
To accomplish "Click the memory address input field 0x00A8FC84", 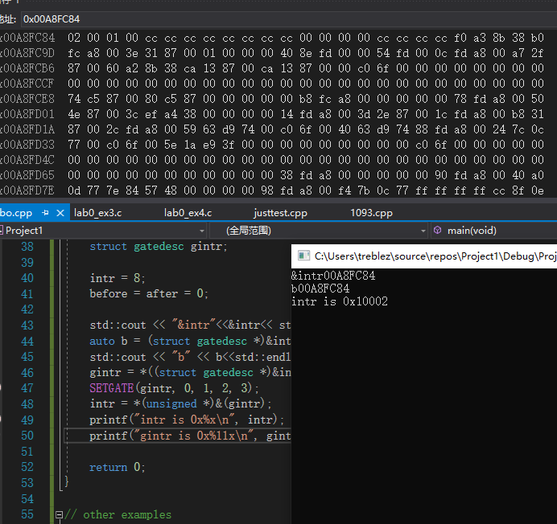I will point(288,19).
